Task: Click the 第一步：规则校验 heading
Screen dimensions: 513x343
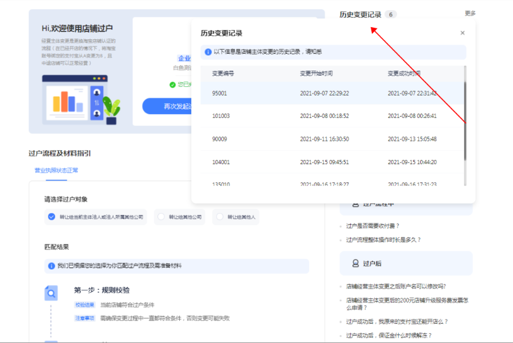Action: 102,290
